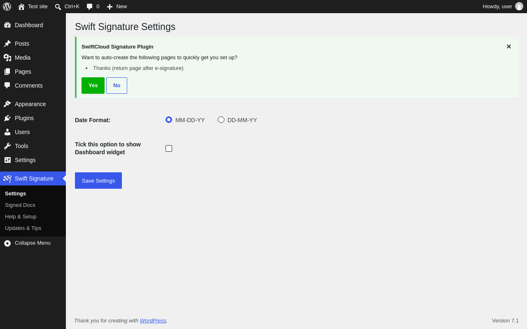This screenshot has height=329, width=527.
Task: Click the plus icon for New
Action: click(110, 7)
